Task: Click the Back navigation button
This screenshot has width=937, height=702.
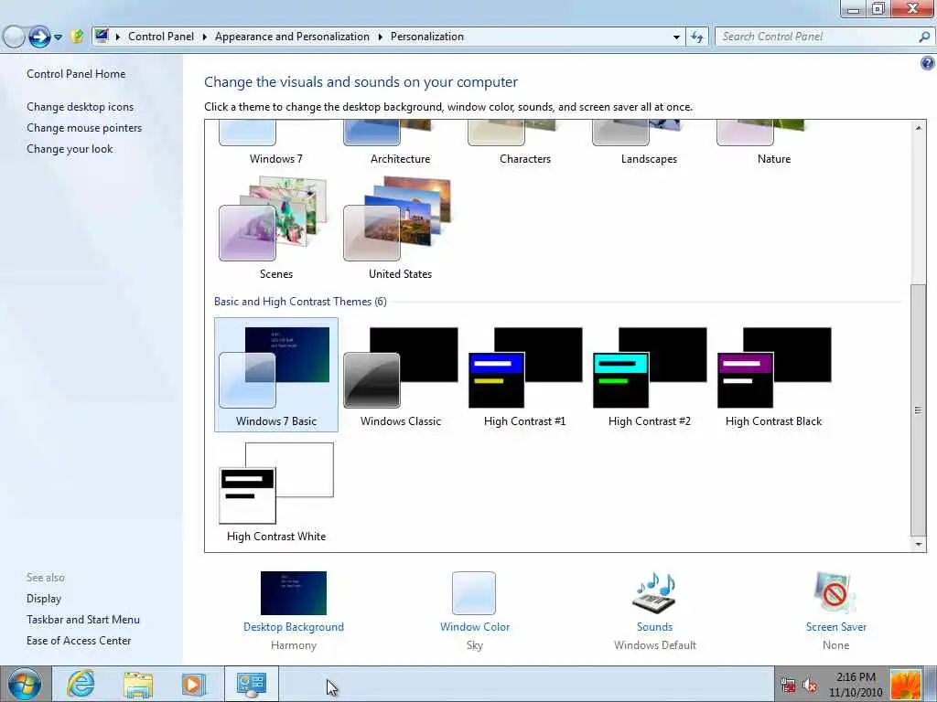Action: point(13,37)
